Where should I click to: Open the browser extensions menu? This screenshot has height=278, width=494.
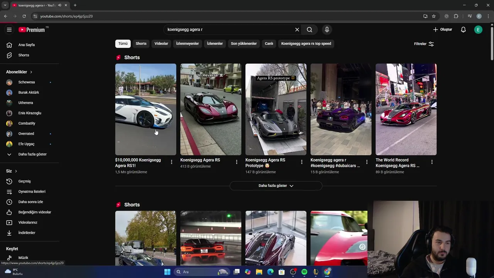coord(456,16)
